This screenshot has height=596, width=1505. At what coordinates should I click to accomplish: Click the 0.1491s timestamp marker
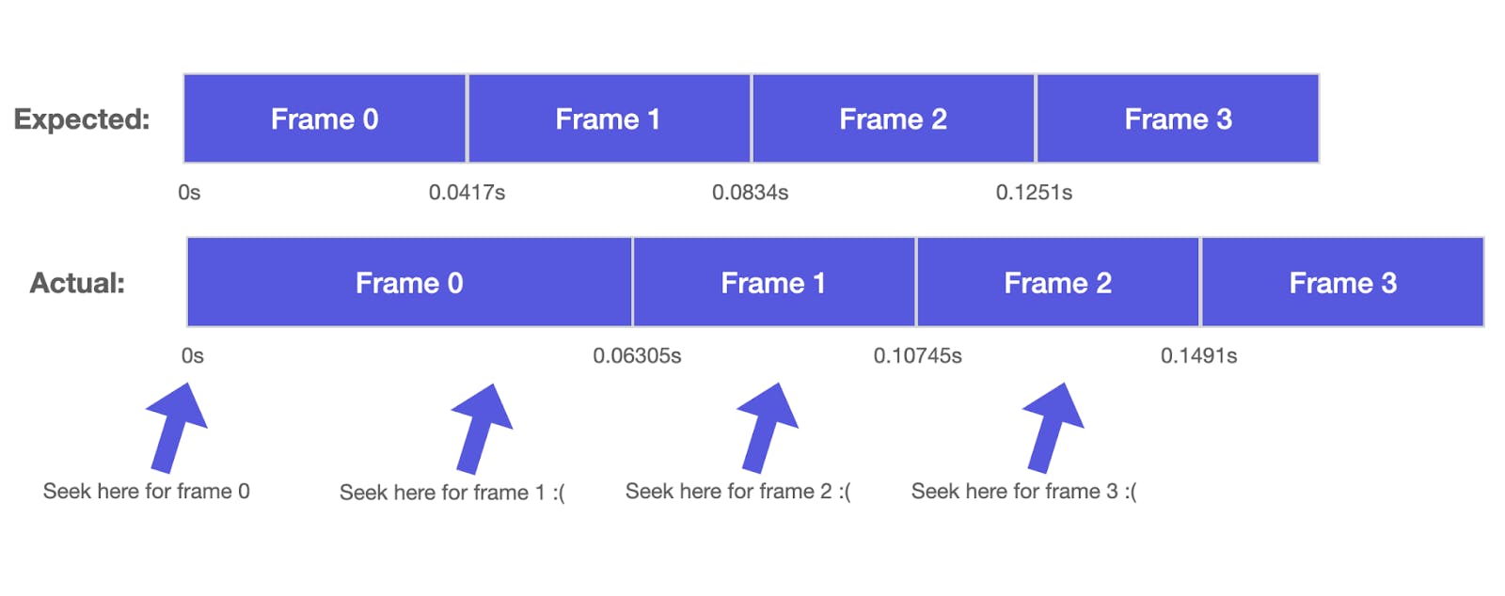coord(1198,356)
